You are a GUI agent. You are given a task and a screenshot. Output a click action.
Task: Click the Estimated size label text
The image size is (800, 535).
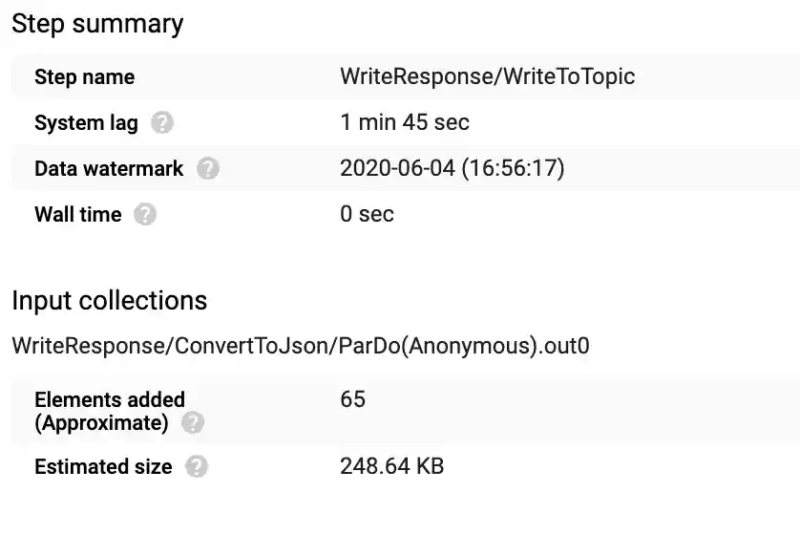coord(103,467)
